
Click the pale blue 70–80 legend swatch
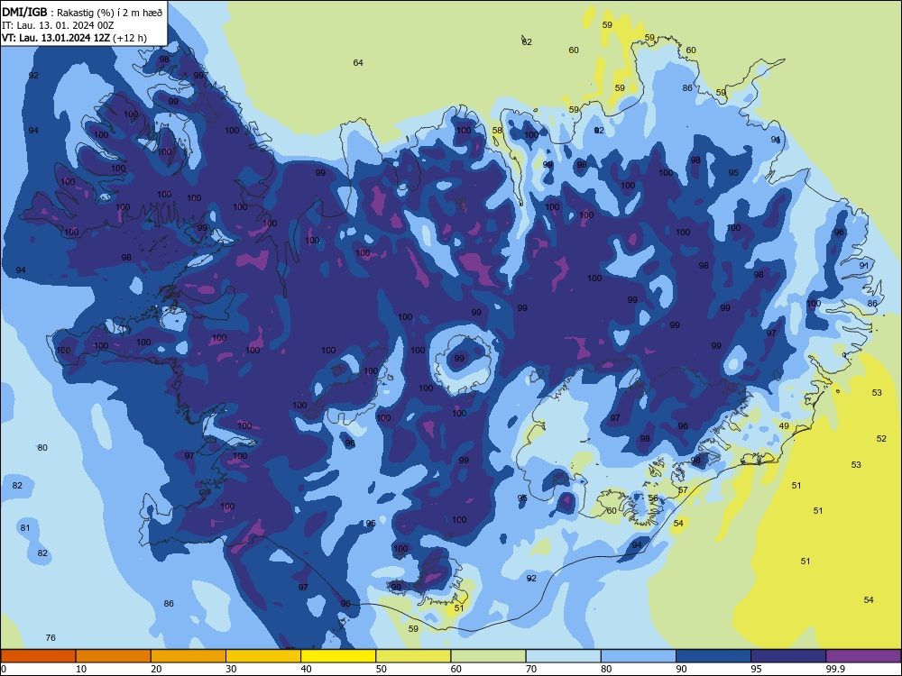(563, 656)
